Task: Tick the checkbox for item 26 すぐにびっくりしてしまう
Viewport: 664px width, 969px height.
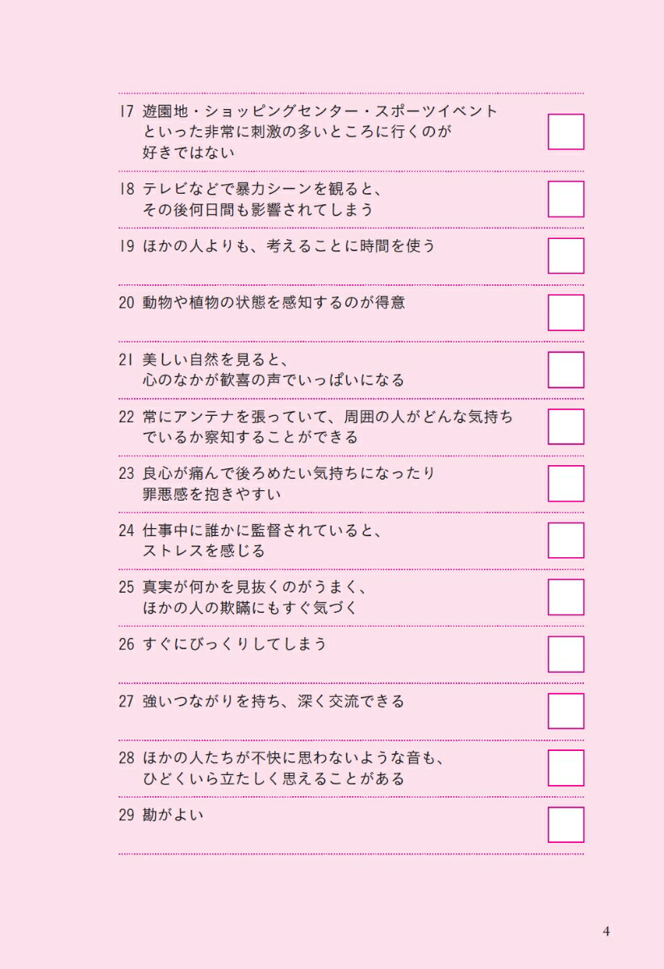Action: click(566, 654)
